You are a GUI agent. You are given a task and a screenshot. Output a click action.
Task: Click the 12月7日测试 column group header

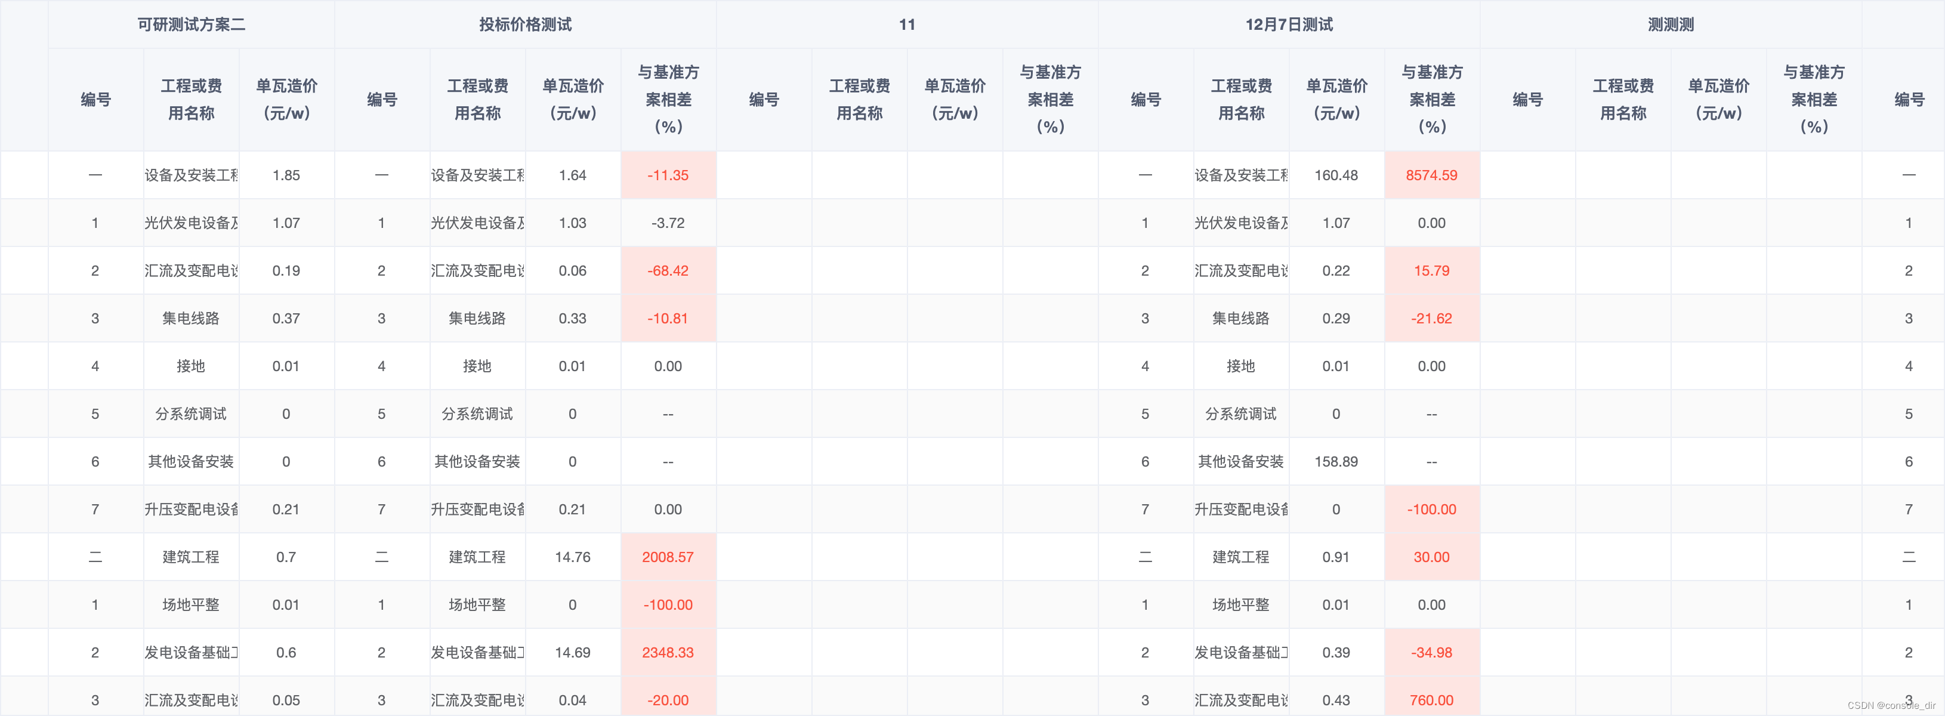pyautogui.click(x=1288, y=25)
